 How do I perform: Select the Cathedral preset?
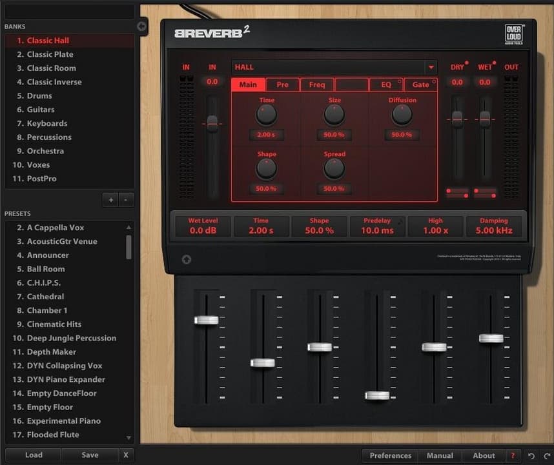(65, 297)
